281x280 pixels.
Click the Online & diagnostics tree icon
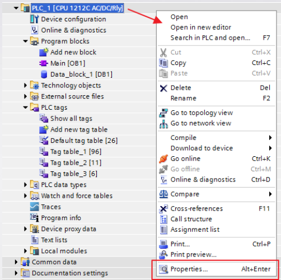35,30
